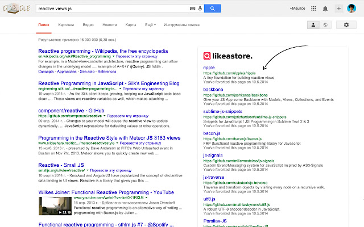Open github.com/ripplejs/ripple URL
The height and width of the screenshot is (227, 364).
click(x=229, y=73)
